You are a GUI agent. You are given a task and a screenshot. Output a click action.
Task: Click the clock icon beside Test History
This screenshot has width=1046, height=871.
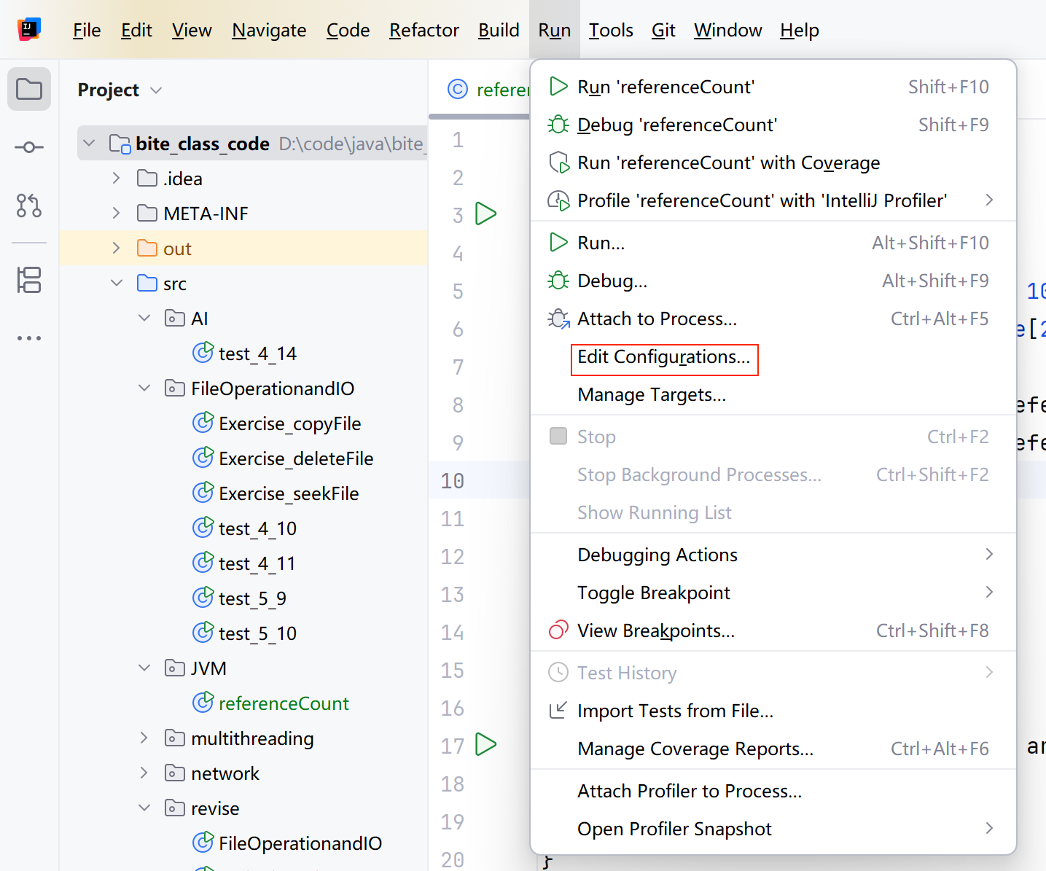pos(558,672)
